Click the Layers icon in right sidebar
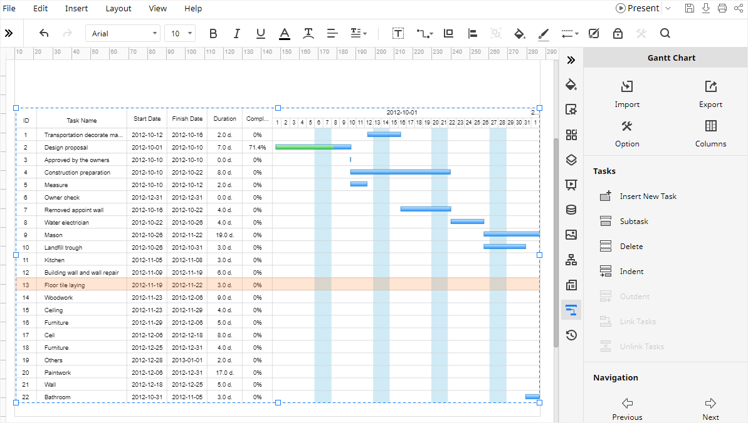Screen dimensions: 748x423 tap(571, 160)
